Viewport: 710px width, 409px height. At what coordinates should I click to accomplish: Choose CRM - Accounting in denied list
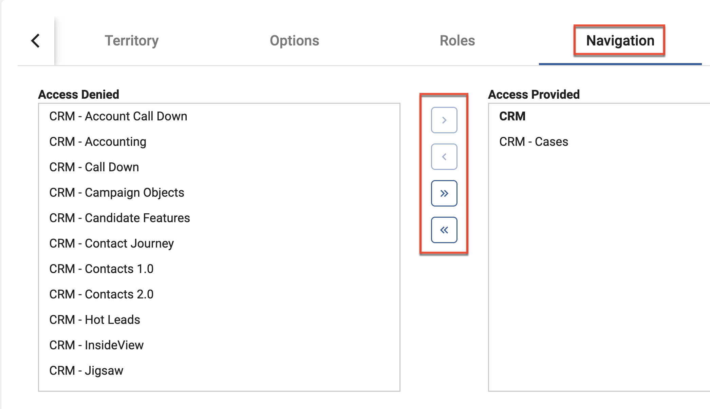pos(98,142)
